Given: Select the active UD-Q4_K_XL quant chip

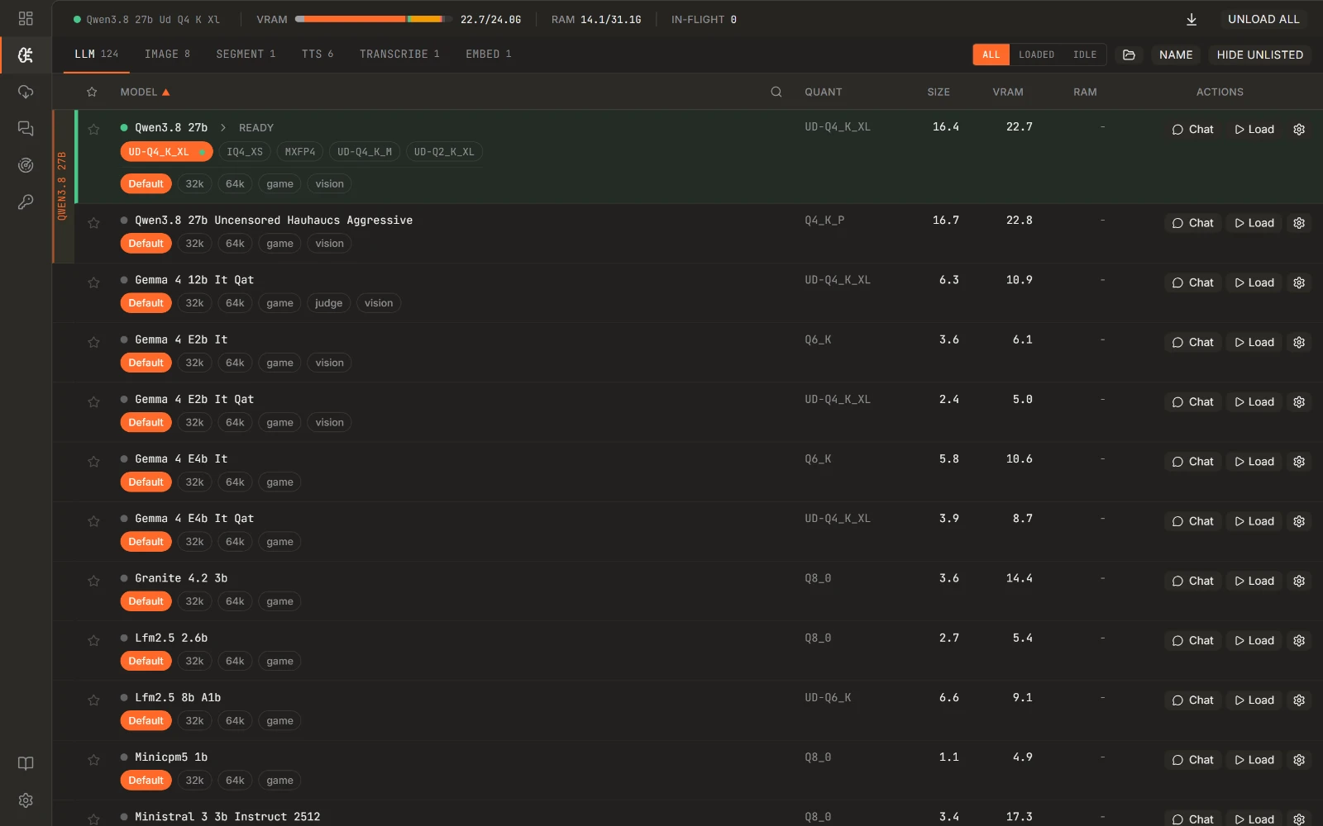Looking at the screenshot, I should coord(166,152).
